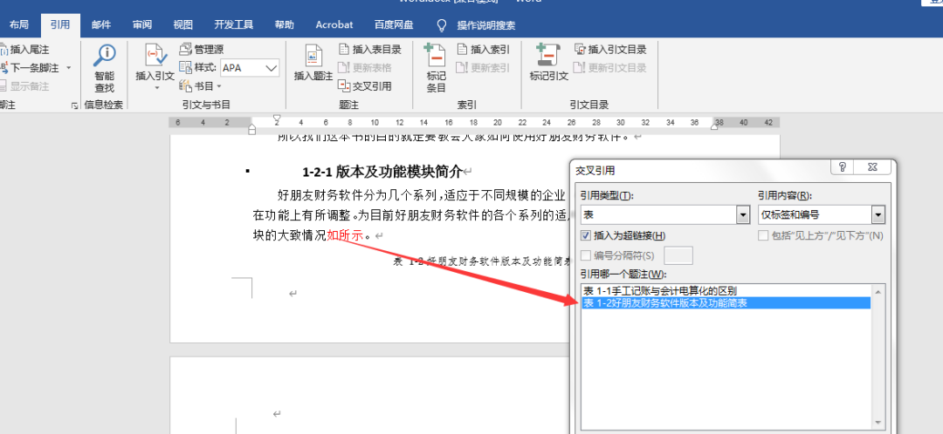Expand the 引用内容 dropdown
The image size is (943, 434).
878,215
